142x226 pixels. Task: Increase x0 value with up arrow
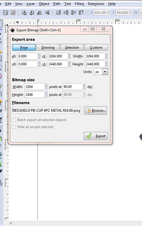[39, 55]
